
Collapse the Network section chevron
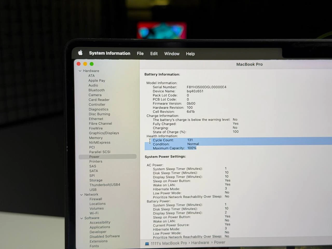tap(81, 195)
